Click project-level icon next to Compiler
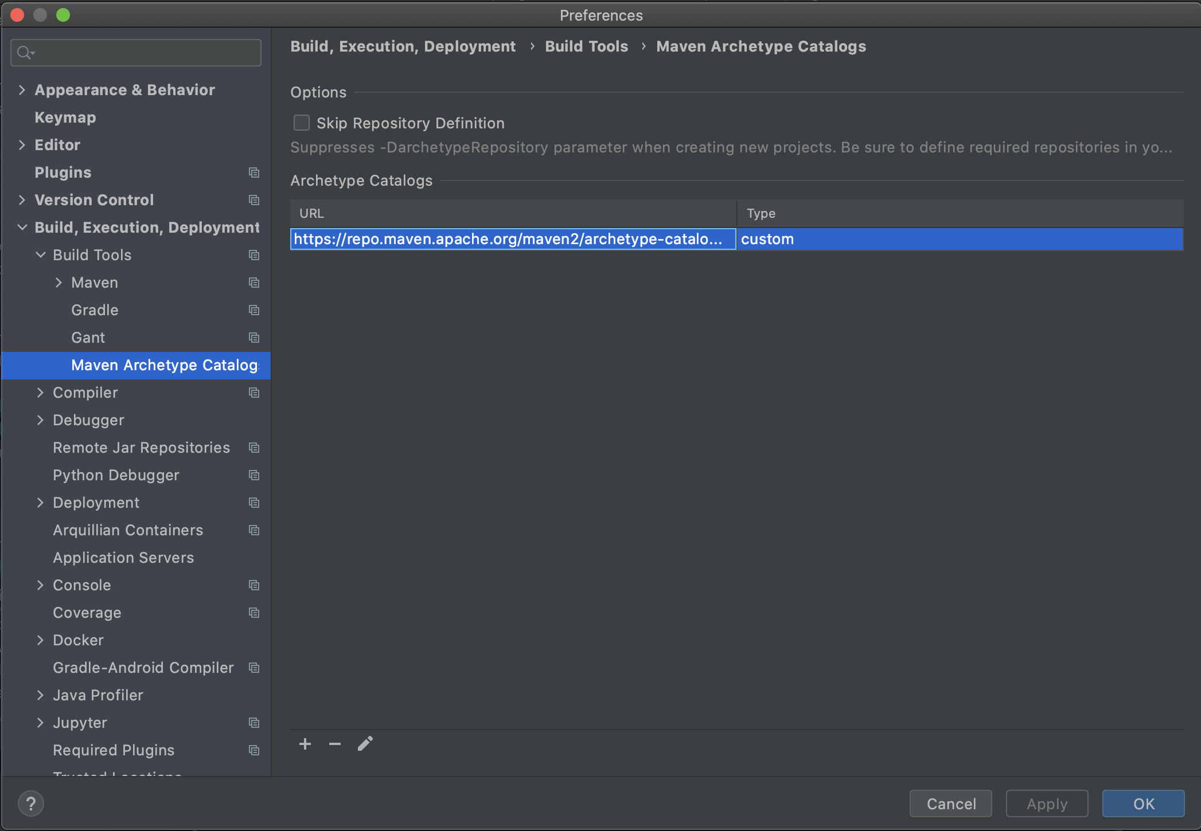 click(254, 393)
